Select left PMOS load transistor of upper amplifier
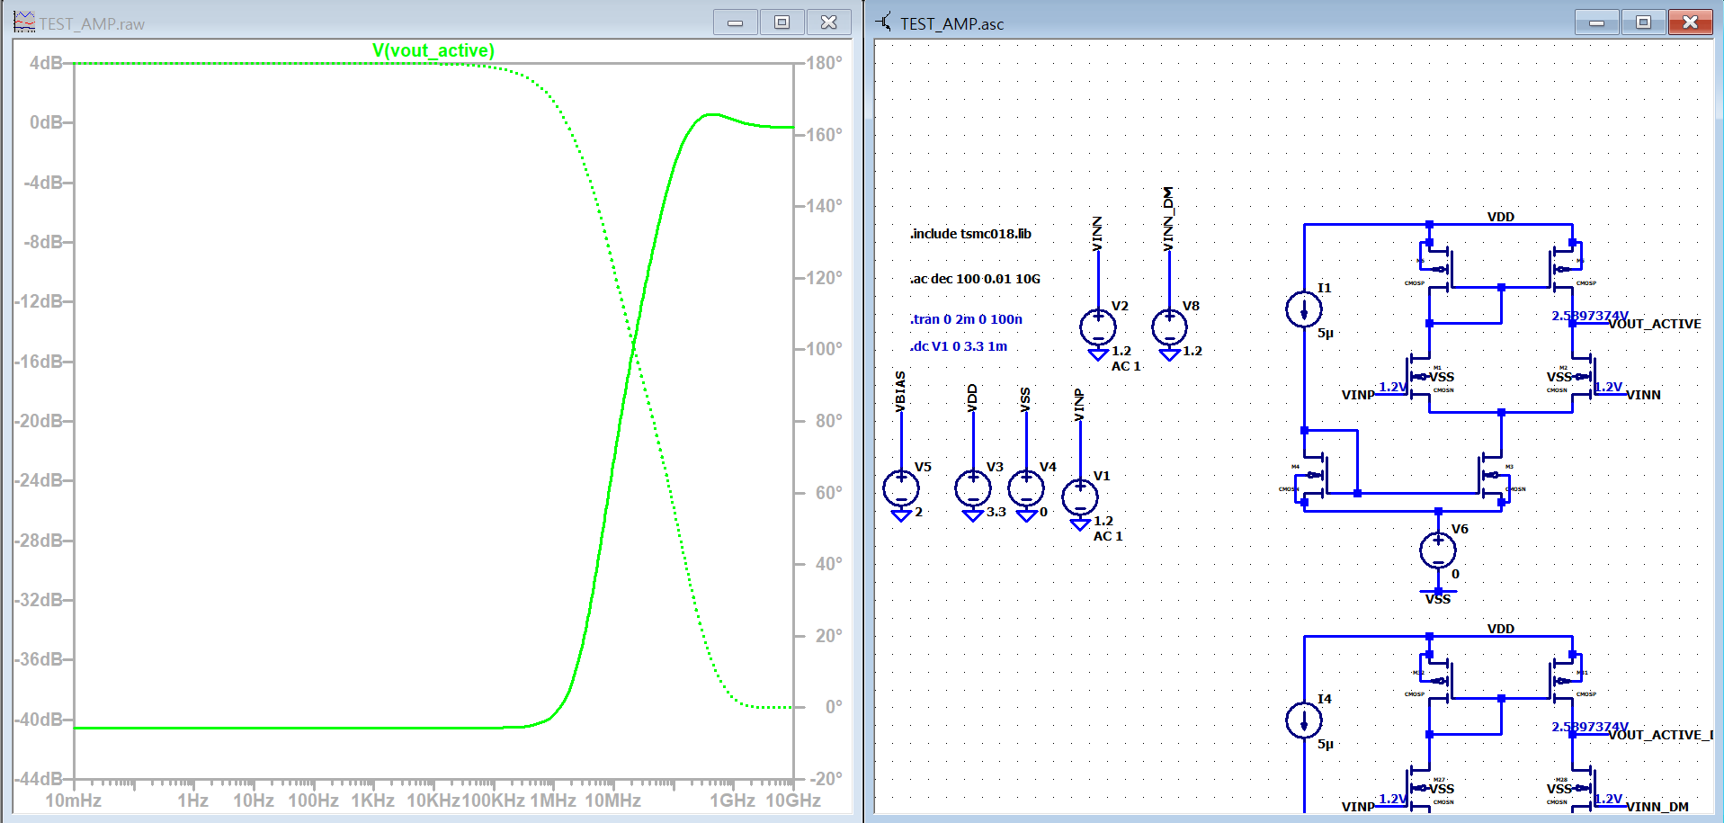 [1437, 268]
